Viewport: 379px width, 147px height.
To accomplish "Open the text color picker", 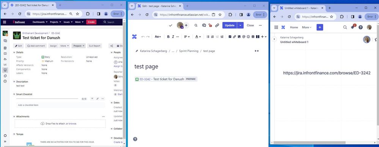I will (x=198, y=37).
